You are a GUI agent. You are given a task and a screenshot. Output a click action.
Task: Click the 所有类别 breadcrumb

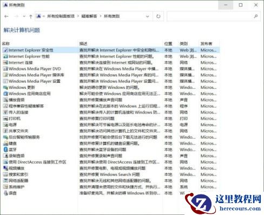tap(112, 16)
